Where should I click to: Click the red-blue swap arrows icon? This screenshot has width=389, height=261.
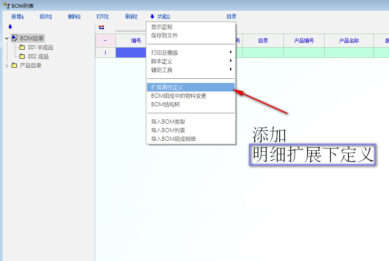[x=102, y=27]
